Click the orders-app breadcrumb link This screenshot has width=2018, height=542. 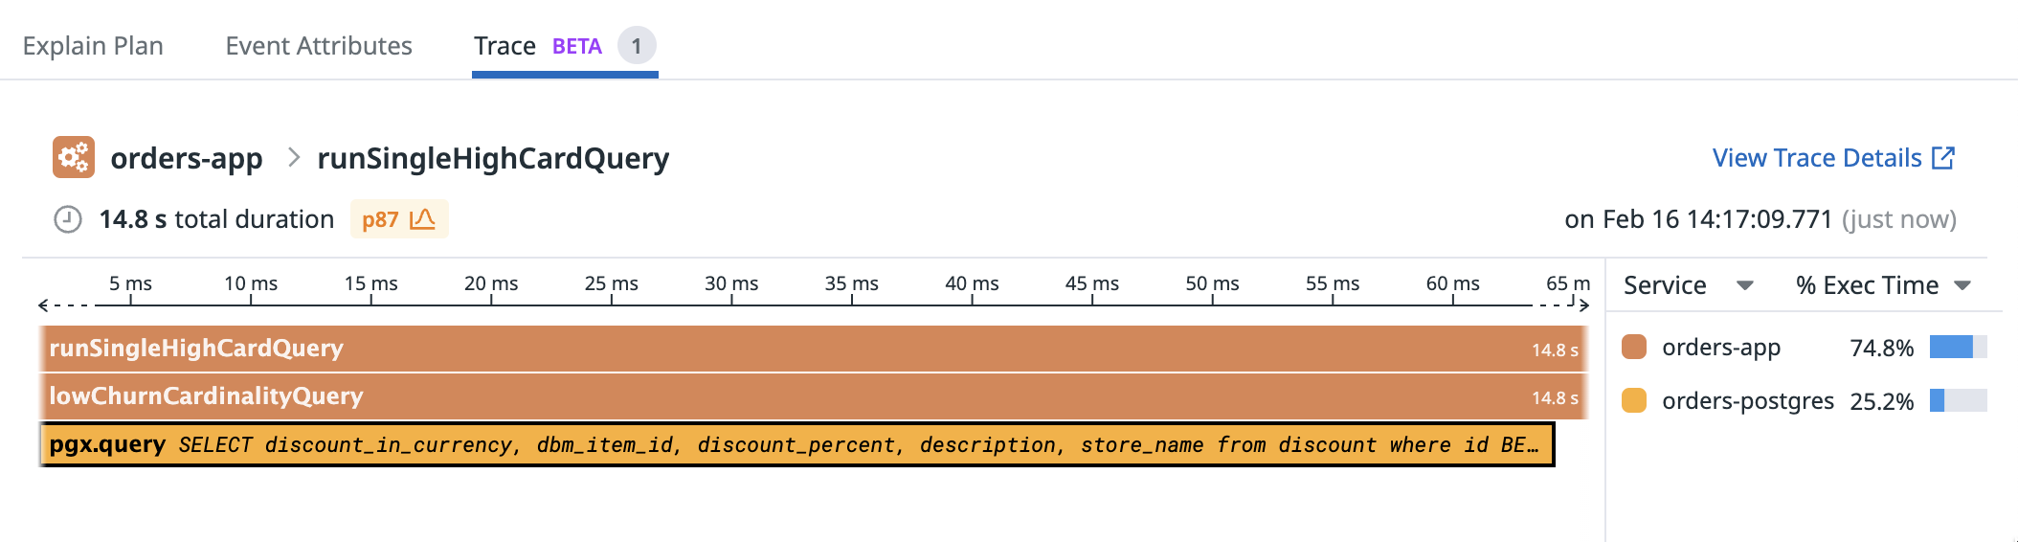coord(187,158)
